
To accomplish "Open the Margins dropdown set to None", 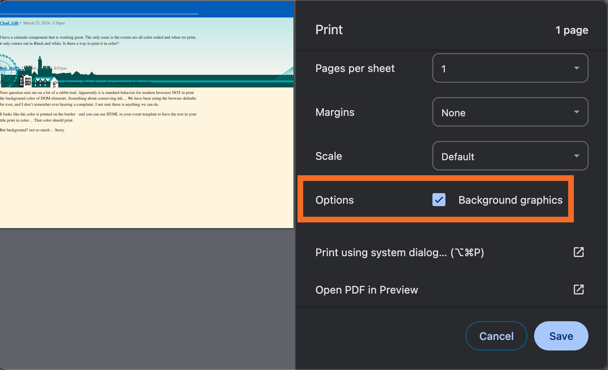I will 510,112.
